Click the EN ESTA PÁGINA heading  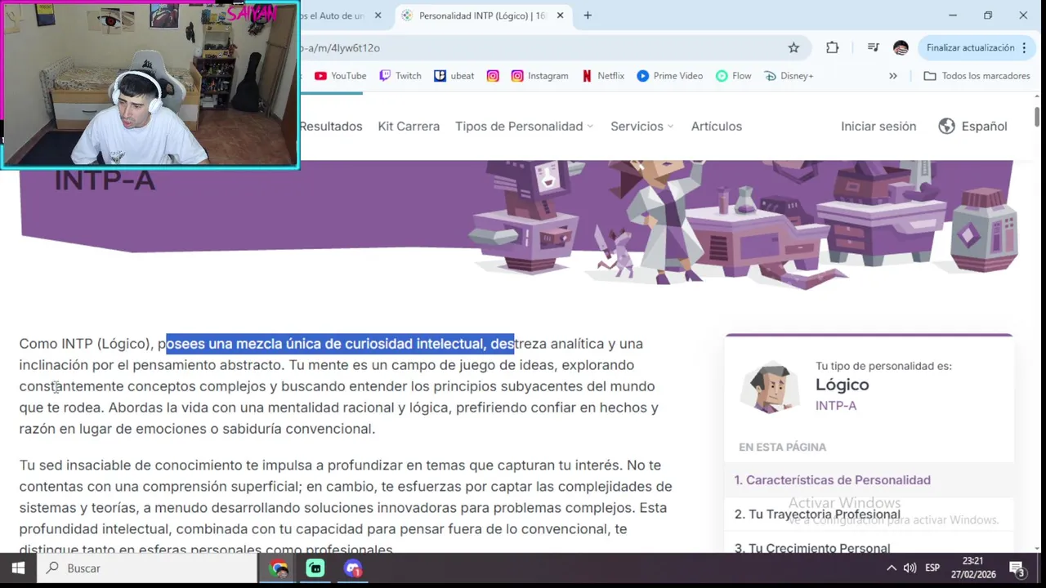(x=782, y=448)
